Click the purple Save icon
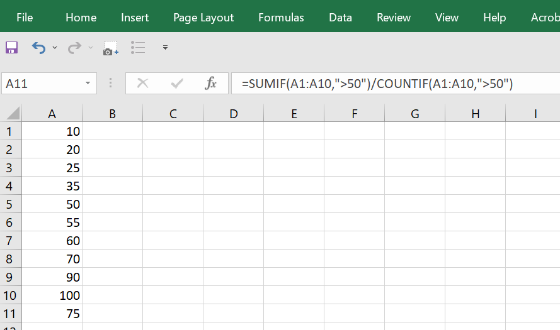Screen dimensions: 560x330 click(x=11, y=47)
